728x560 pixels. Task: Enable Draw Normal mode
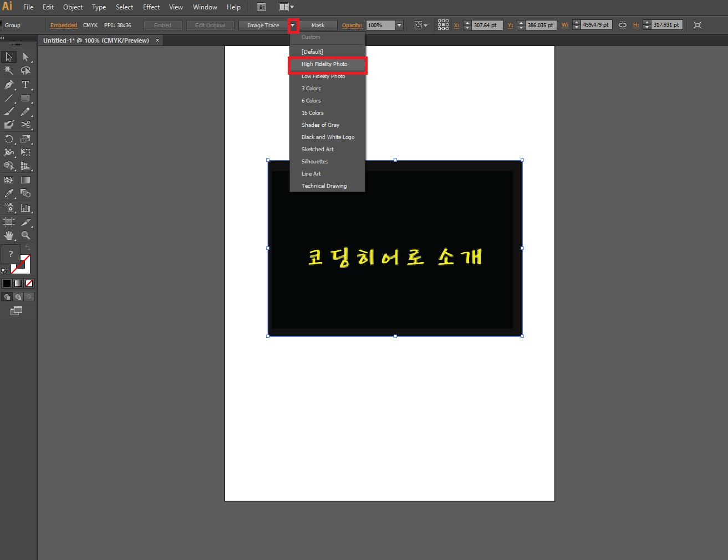click(7, 297)
